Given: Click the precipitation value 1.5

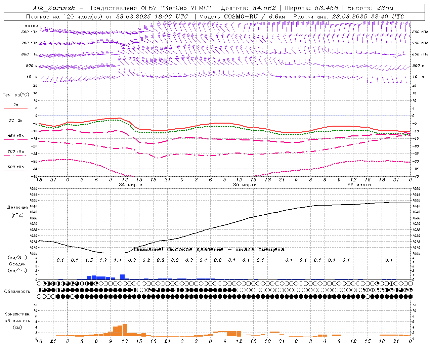Looking at the screenshot, I should point(89,260).
